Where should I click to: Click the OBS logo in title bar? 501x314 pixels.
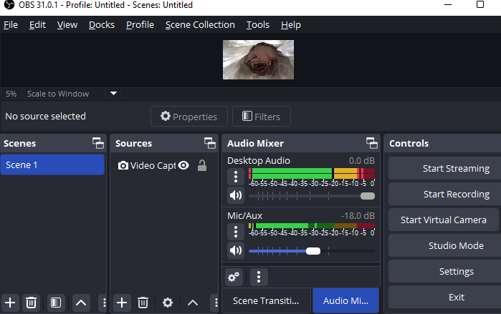[9, 4]
